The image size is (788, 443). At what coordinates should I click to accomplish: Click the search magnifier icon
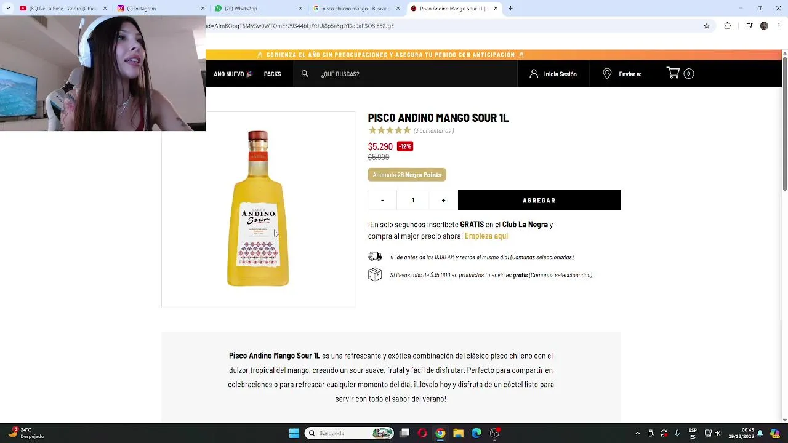pos(305,73)
